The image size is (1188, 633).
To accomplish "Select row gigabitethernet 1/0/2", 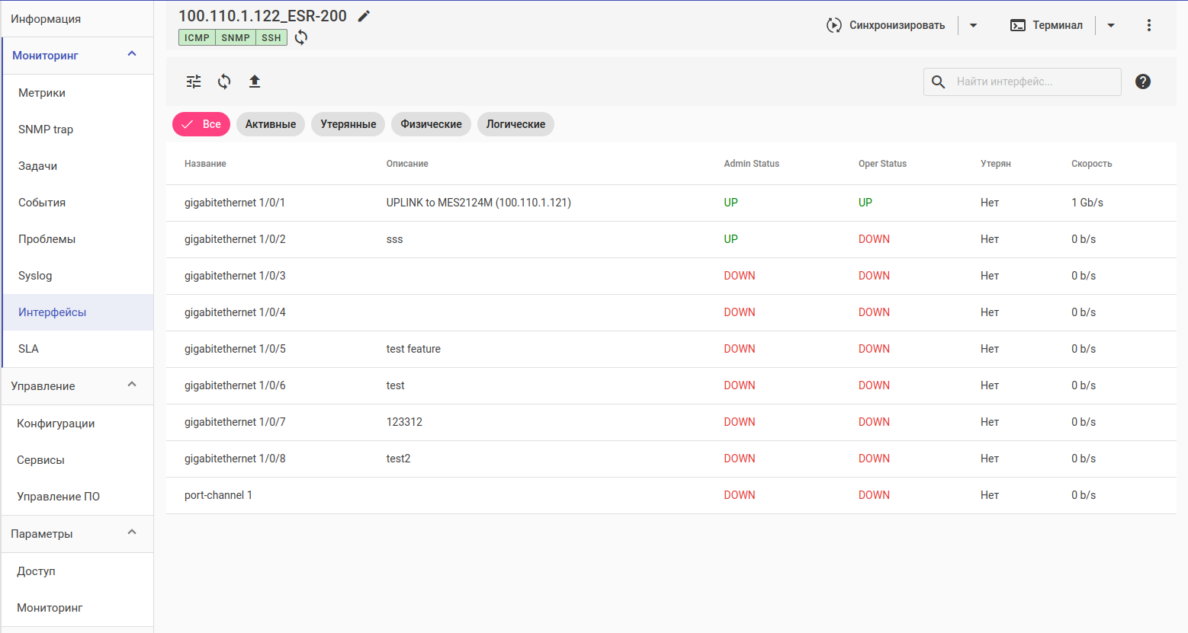I will [671, 239].
